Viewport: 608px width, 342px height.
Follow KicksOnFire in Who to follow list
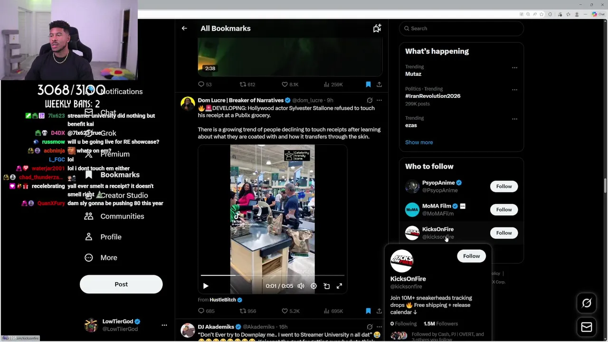(504, 233)
